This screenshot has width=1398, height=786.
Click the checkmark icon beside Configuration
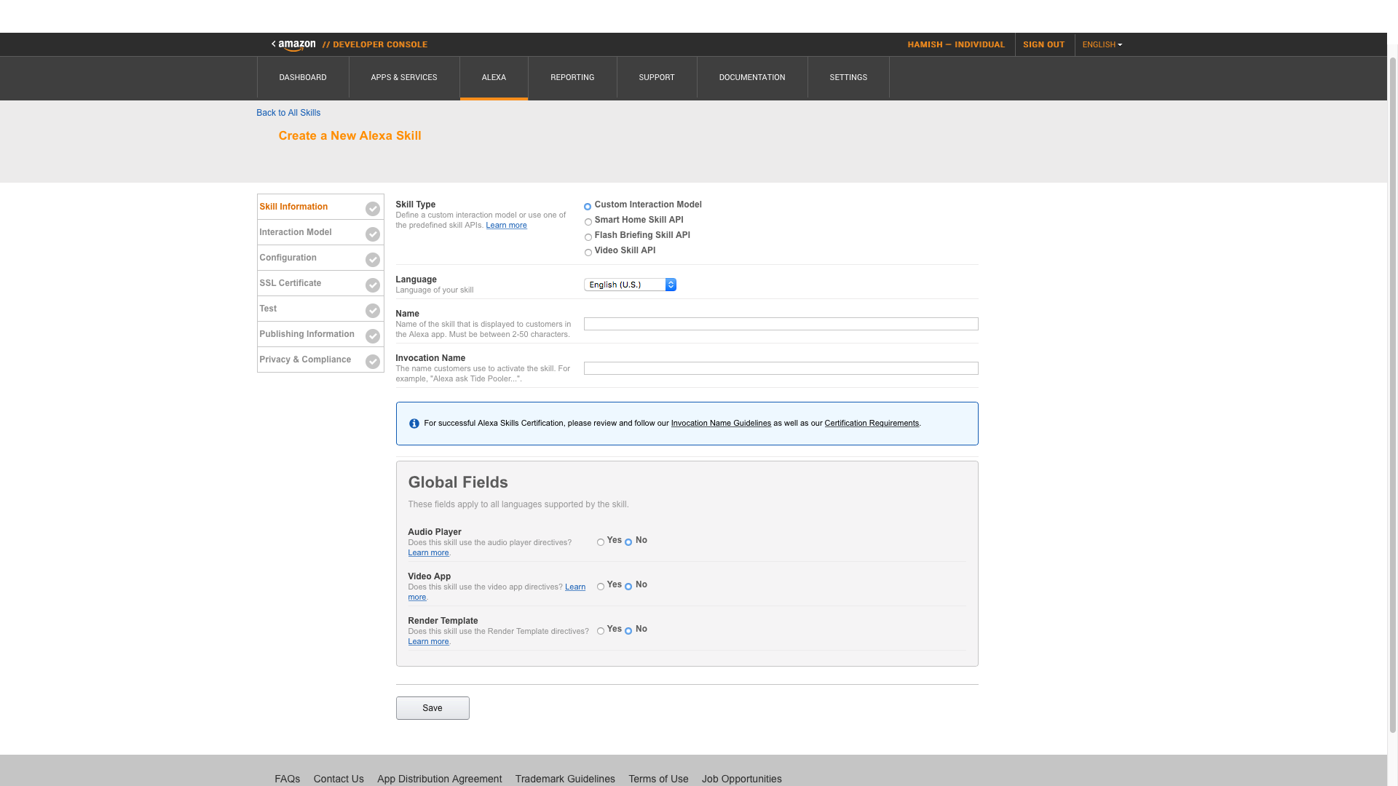(373, 260)
